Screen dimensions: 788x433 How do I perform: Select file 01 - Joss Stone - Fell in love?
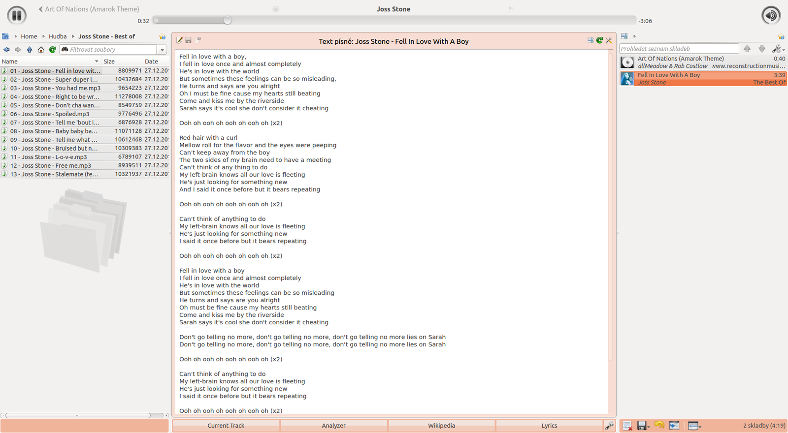(85, 71)
